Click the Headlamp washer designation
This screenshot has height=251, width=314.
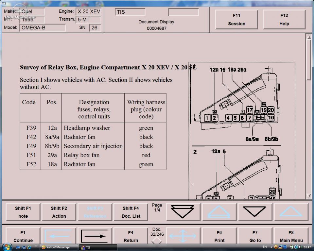tap(87, 128)
